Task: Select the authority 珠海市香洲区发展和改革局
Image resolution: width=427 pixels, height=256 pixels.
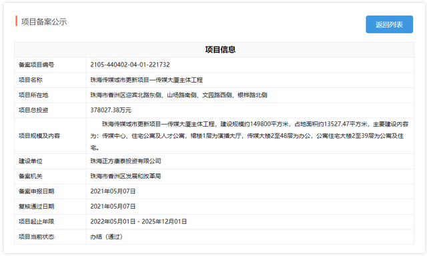Action: click(x=125, y=176)
